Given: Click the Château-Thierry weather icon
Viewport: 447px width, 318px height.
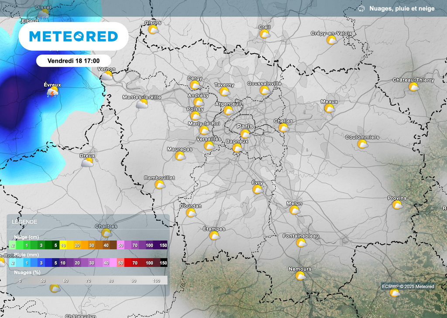Looking at the screenshot, I should click(413, 87).
